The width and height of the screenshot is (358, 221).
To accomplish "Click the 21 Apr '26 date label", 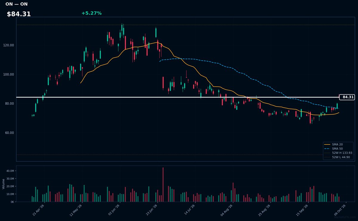I will click(x=38, y=211).
